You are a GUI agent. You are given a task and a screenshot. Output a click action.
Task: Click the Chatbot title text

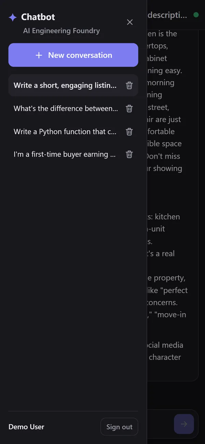38,17
